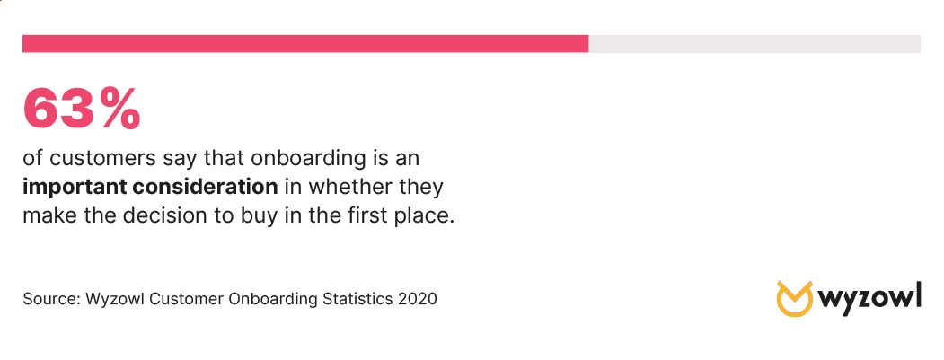The height and width of the screenshot is (360, 944).
Task: Select the bold word 'important'
Action: pos(74,188)
